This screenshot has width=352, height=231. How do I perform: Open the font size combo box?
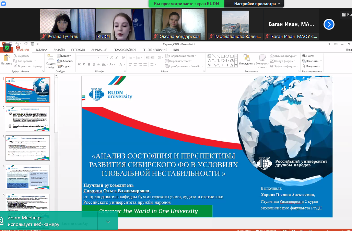pyautogui.click(x=104, y=58)
